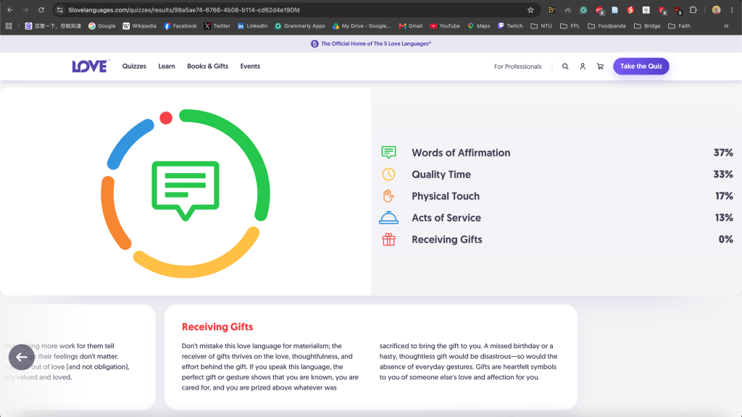742x417 pixels.
Task: Click the red dot on the donut chart
Action: pyautogui.click(x=166, y=118)
